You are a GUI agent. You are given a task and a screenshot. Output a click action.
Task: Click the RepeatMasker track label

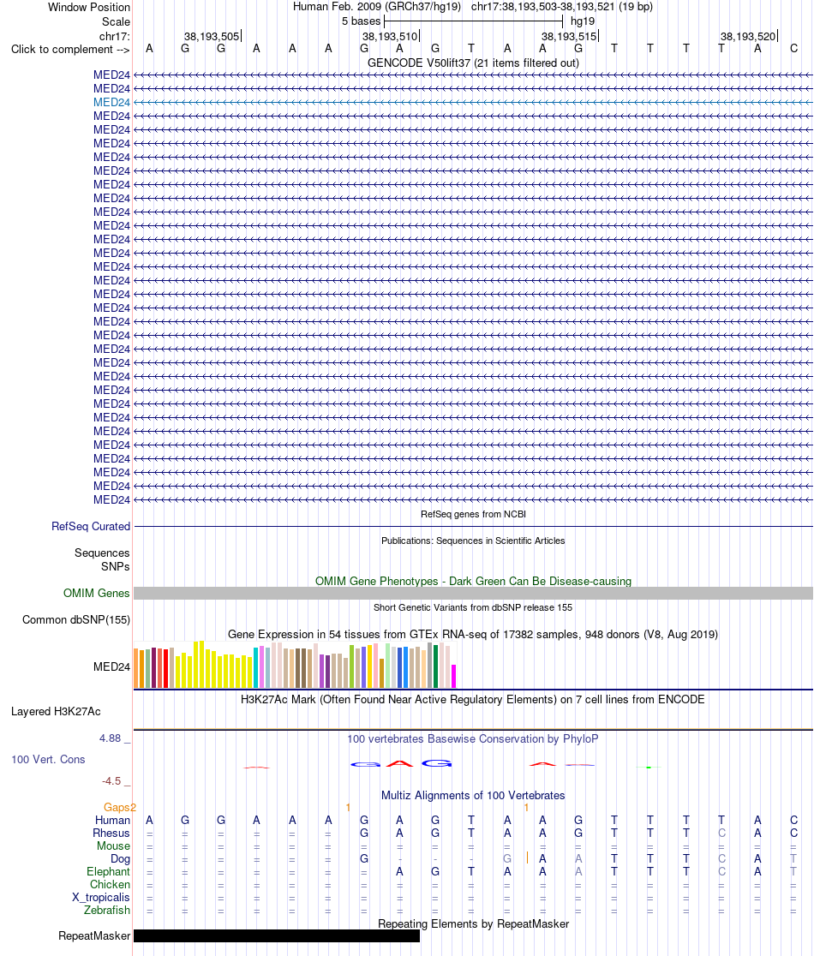(94, 936)
